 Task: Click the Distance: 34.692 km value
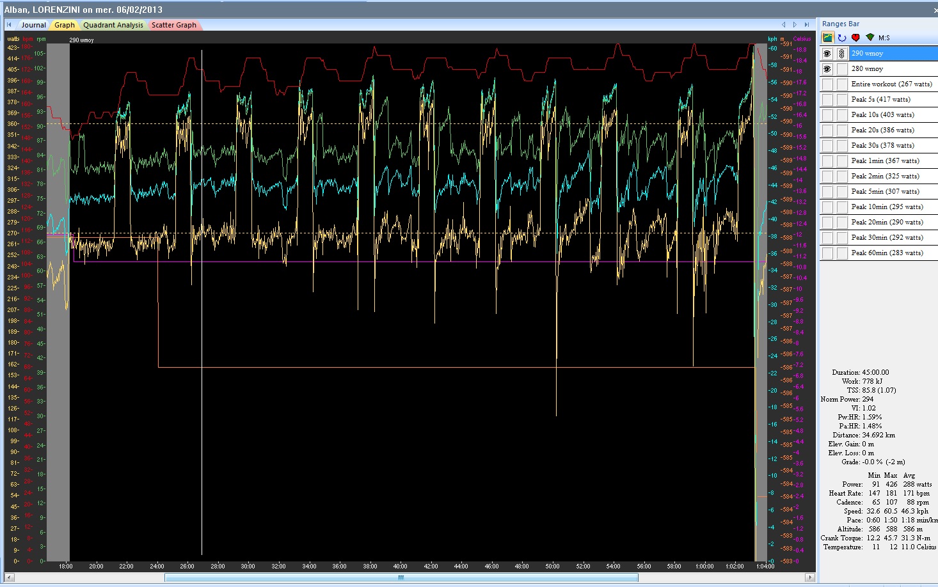[864, 435]
